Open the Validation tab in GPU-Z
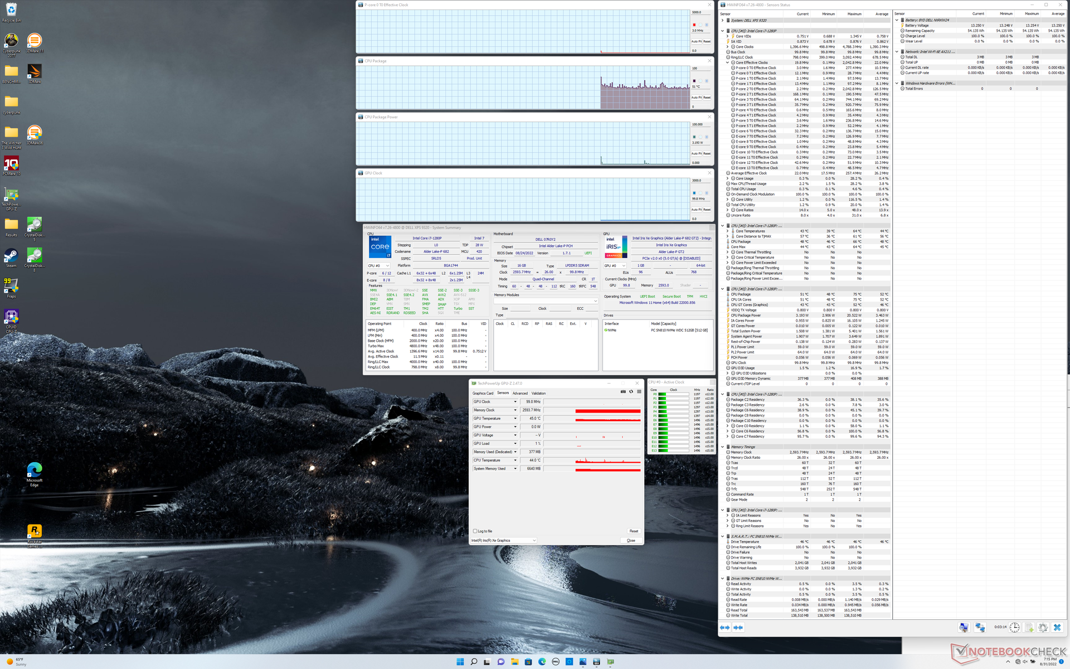 538,393
